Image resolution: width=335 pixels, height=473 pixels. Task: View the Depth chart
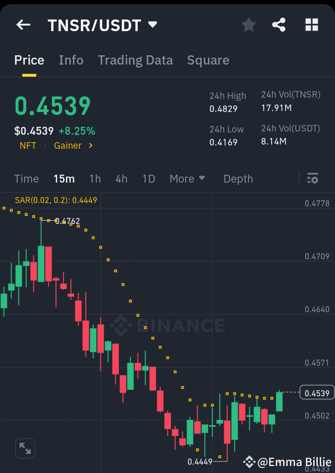point(238,178)
